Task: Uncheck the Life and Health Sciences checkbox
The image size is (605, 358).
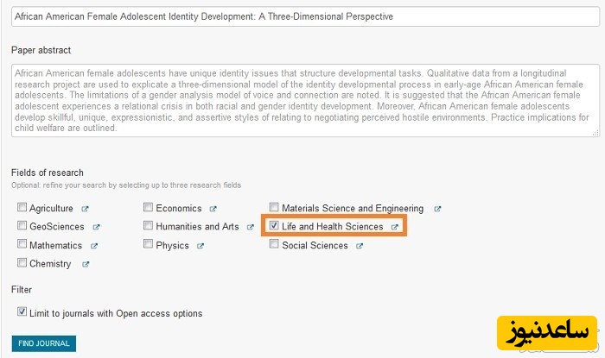Action: coord(274,226)
